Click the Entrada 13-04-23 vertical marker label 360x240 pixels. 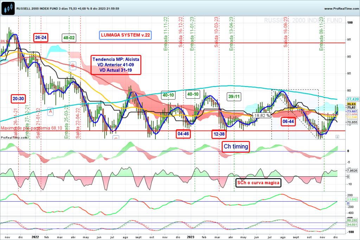coord(231,34)
